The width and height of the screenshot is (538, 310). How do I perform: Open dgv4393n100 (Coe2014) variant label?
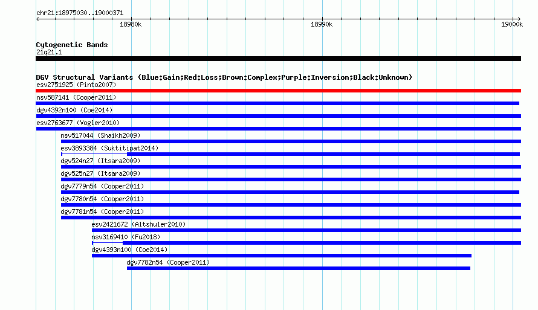[130, 250]
